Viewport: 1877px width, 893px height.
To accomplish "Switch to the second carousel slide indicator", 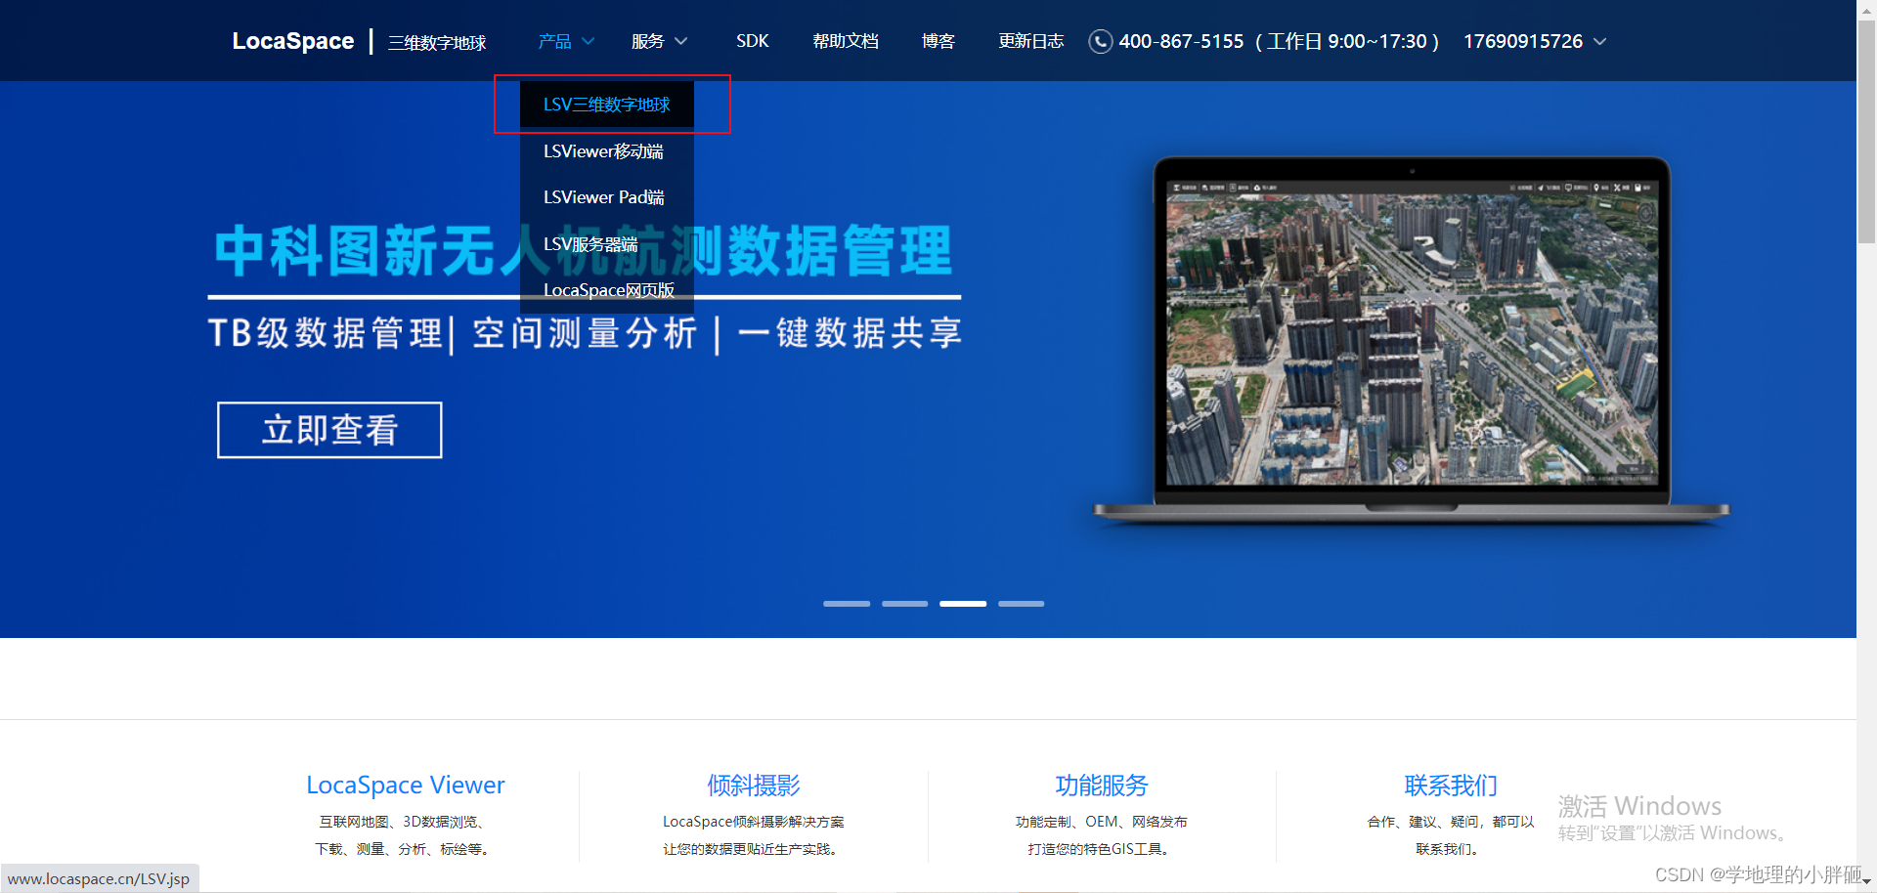I will (x=905, y=604).
